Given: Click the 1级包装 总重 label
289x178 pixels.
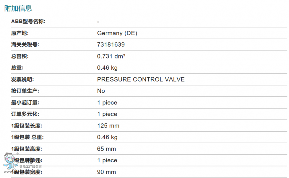Looking at the screenshot, I should (x=27, y=137).
